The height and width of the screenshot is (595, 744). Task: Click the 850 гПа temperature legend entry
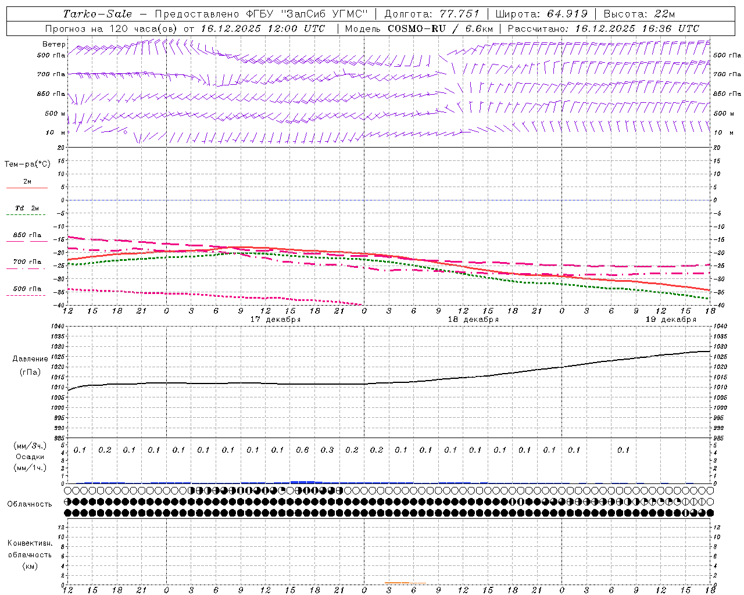point(27,238)
